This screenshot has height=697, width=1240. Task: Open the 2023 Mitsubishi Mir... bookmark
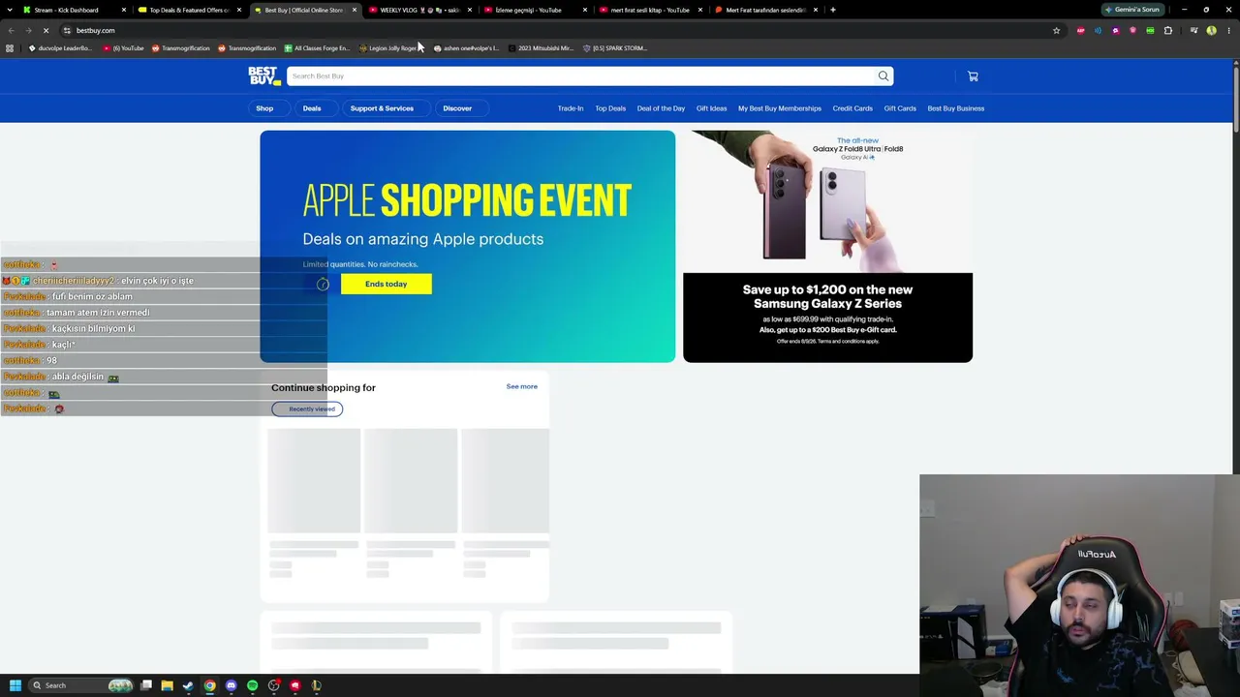(541, 47)
